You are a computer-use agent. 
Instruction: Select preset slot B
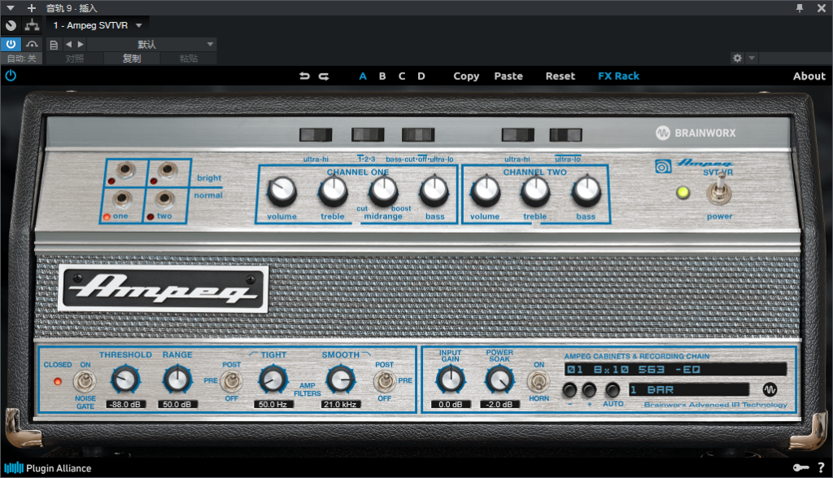pos(382,76)
